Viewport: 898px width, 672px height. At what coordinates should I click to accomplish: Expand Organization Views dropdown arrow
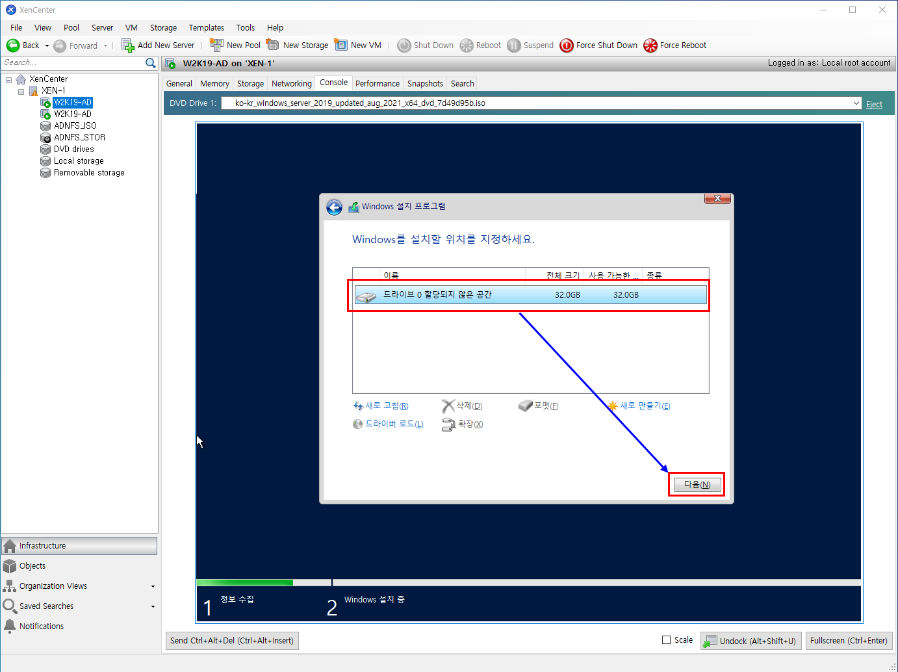click(x=153, y=586)
